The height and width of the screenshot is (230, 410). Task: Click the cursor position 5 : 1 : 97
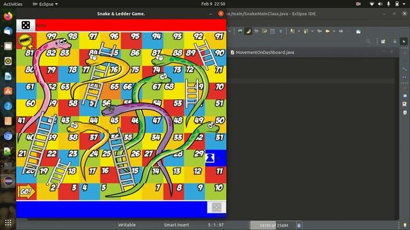pos(216,225)
